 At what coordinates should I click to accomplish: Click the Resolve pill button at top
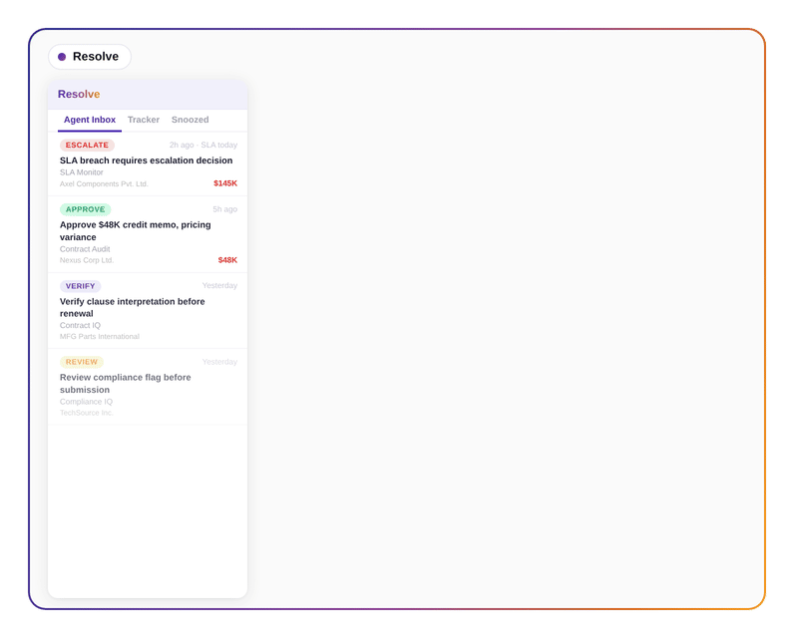click(x=90, y=57)
